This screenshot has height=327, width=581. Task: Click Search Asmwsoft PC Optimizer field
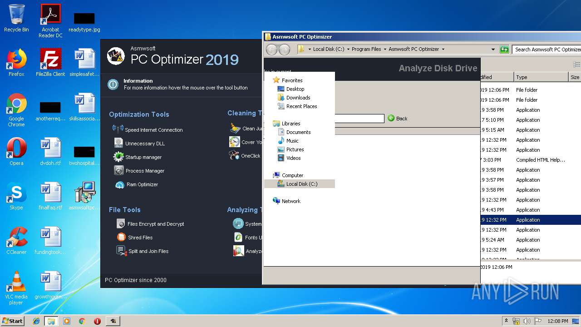coord(547,49)
